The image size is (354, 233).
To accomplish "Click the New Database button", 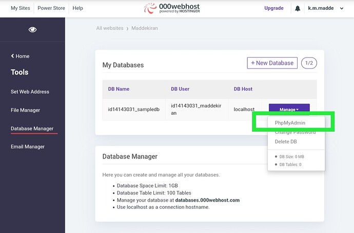I will pyautogui.click(x=272, y=63).
